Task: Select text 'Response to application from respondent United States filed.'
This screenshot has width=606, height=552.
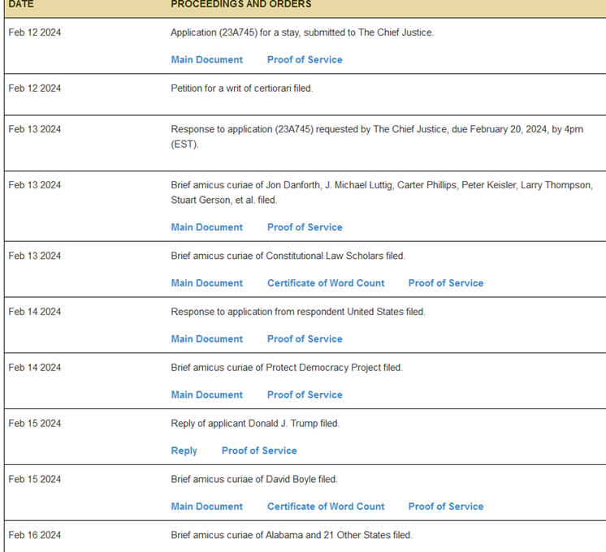Action: click(x=298, y=312)
